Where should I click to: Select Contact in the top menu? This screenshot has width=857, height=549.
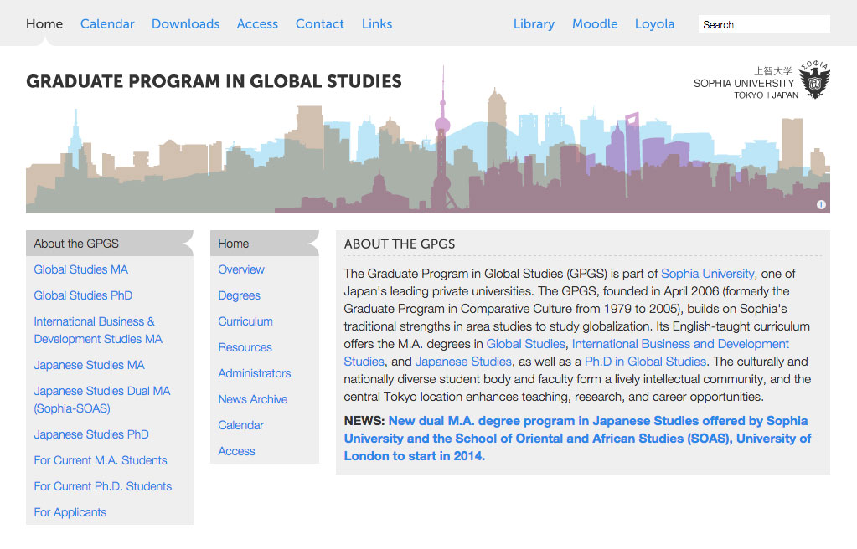pos(320,24)
